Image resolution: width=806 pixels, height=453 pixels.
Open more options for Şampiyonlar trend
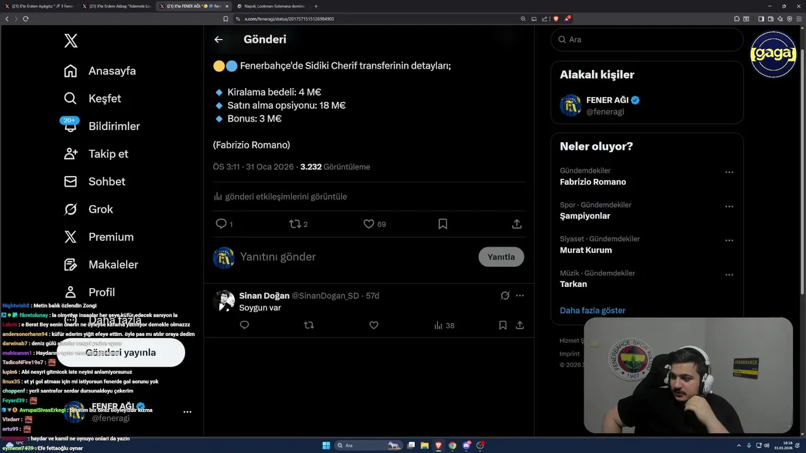pyautogui.click(x=729, y=206)
